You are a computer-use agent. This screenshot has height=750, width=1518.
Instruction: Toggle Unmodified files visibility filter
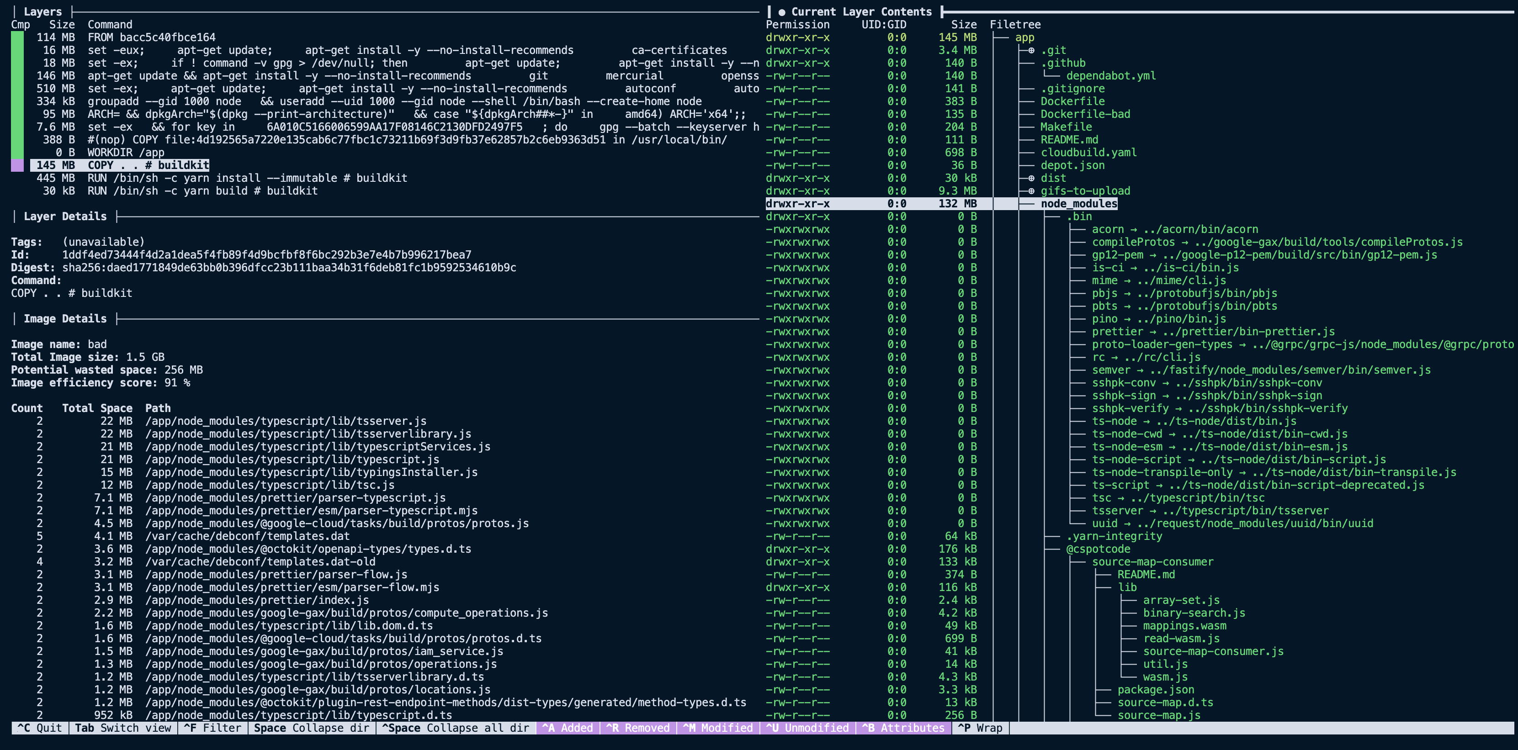pos(807,728)
